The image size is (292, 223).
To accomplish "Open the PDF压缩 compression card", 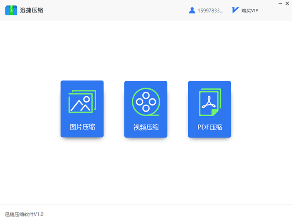I will coord(209,109).
